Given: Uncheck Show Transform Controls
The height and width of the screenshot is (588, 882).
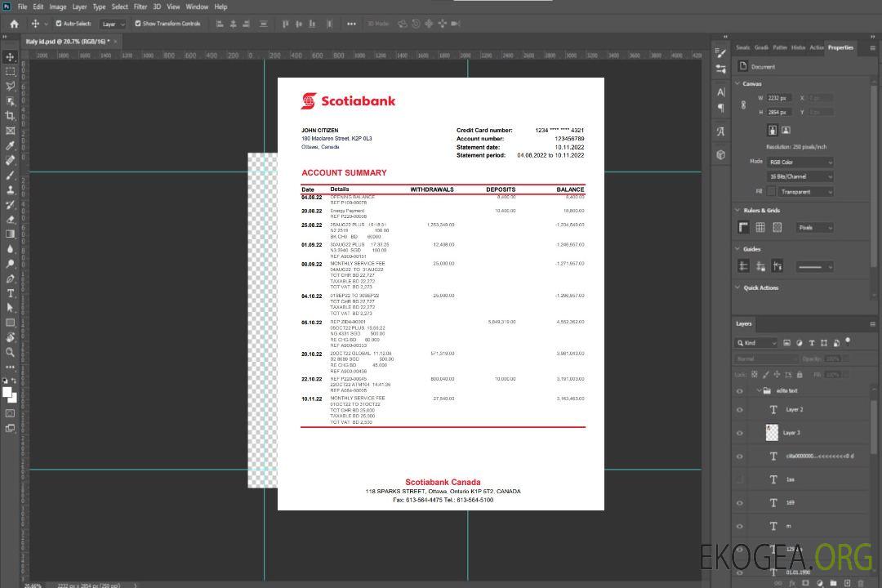Looking at the screenshot, I should click(x=138, y=24).
